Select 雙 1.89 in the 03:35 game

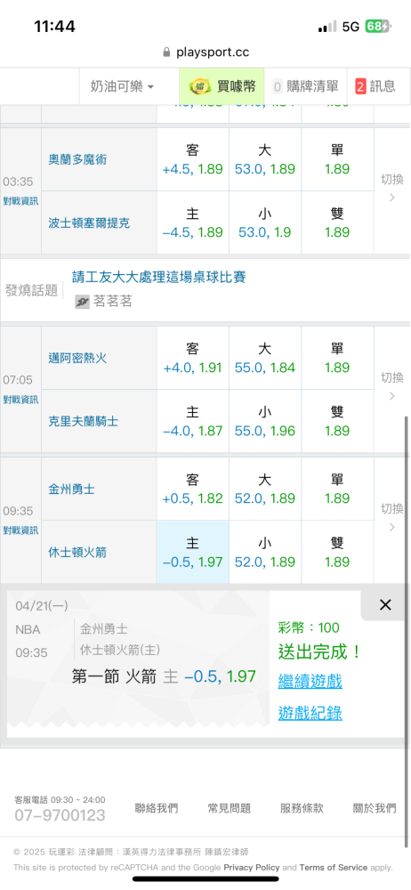coord(337,223)
